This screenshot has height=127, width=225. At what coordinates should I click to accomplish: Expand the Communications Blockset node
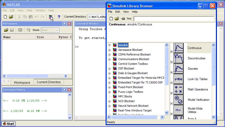coord(109,59)
